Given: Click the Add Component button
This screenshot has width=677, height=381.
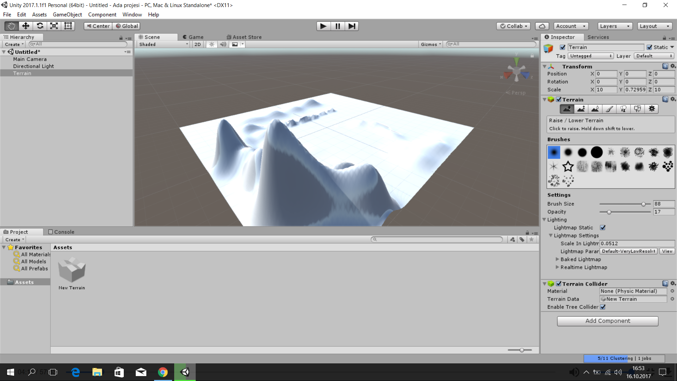Looking at the screenshot, I should coord(607,321).
